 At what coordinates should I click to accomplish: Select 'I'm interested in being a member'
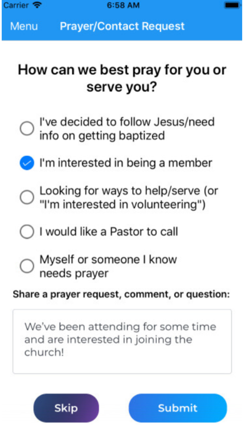(26, 163)
